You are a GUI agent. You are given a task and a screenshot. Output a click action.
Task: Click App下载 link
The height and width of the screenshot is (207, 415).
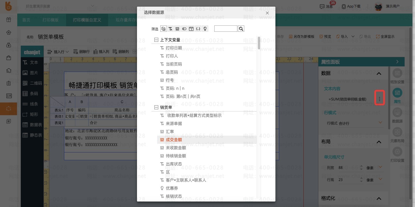tap(351, 6)
